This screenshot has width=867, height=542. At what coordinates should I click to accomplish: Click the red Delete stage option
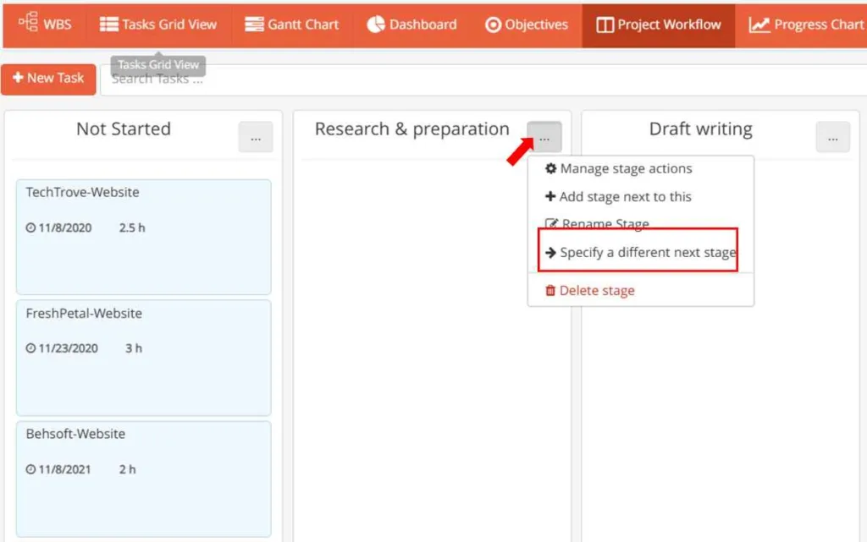click(596, 290)
